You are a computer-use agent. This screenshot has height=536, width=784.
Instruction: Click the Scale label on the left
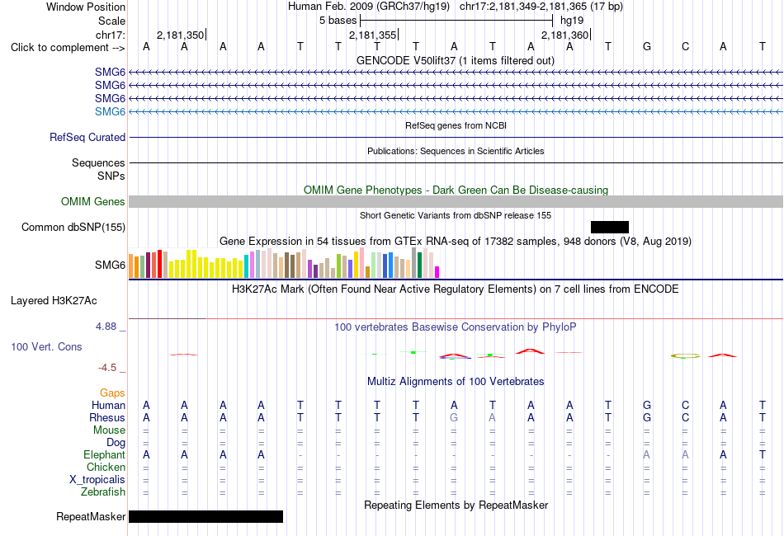coord(111,21)
